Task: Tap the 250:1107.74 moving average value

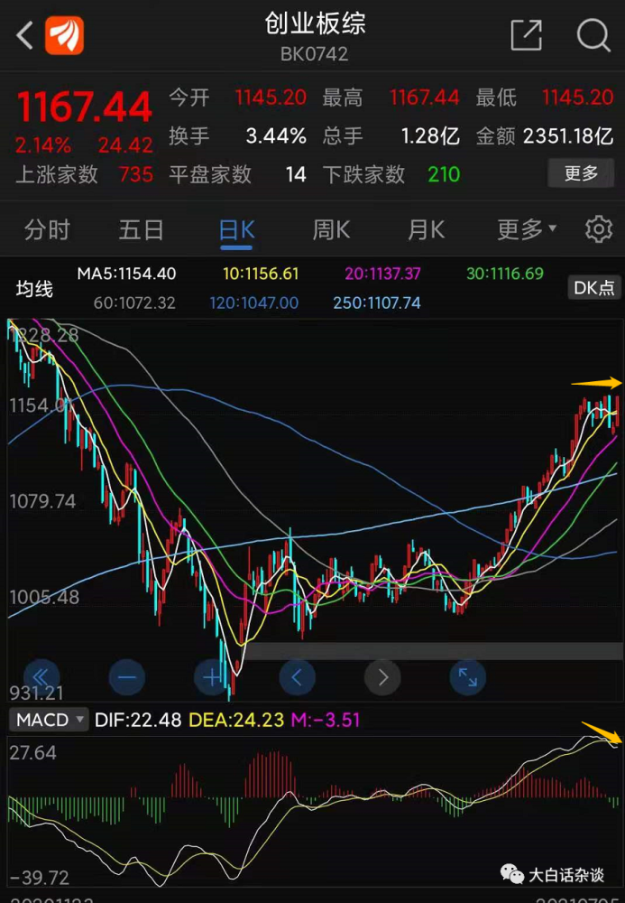Action: click(377, 303)
